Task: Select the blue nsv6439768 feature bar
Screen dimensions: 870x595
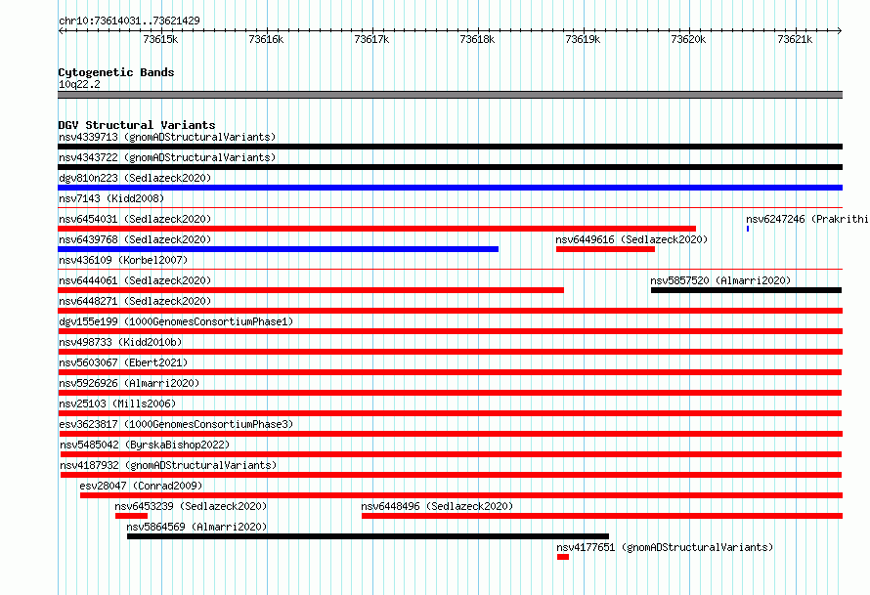Action: [278, 249]
